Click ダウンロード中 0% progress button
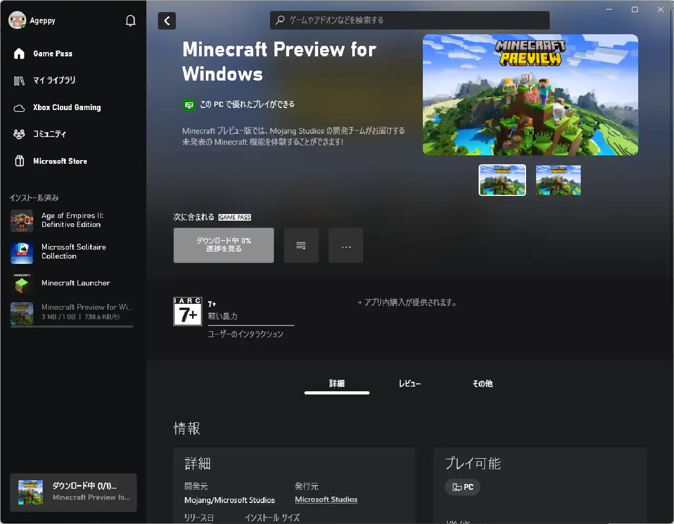 [224, 245]
